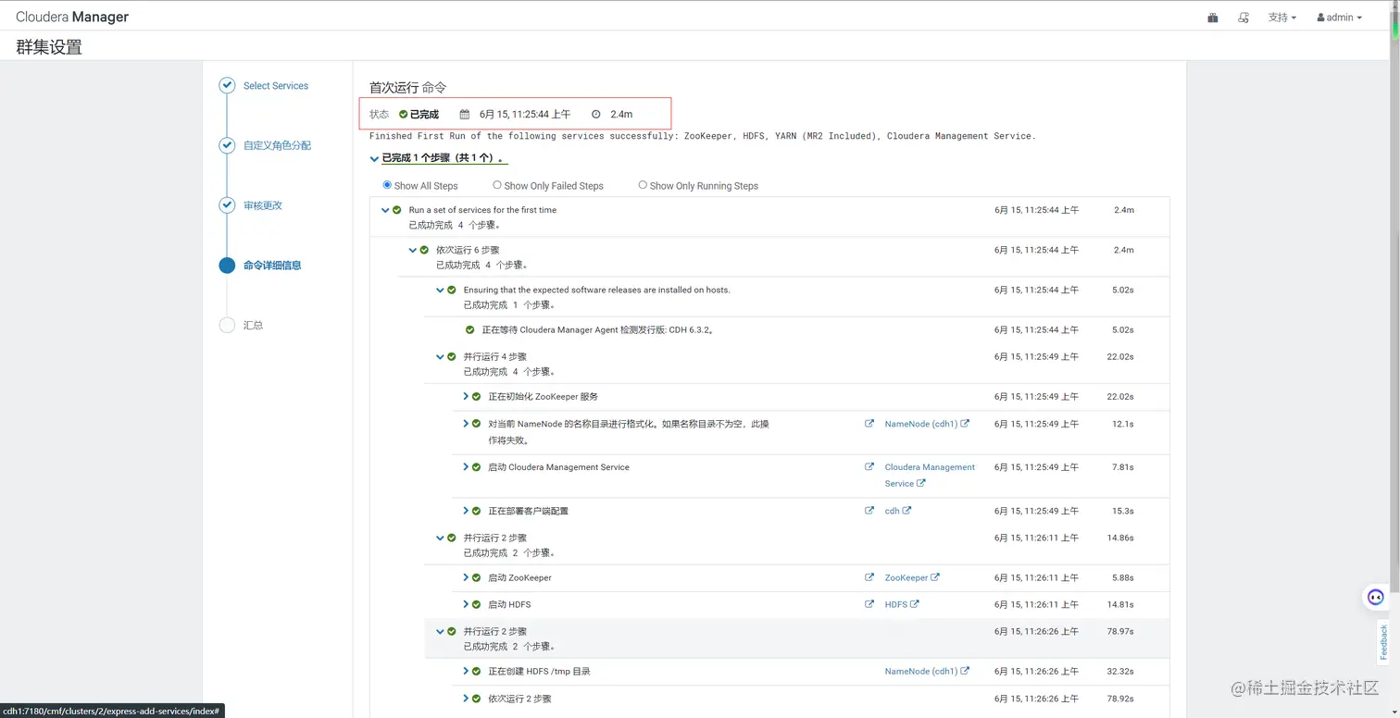Open the parcels briefcase icon in header
Viewport: 1400px width, 718px height.
(x=1212, y=18)
